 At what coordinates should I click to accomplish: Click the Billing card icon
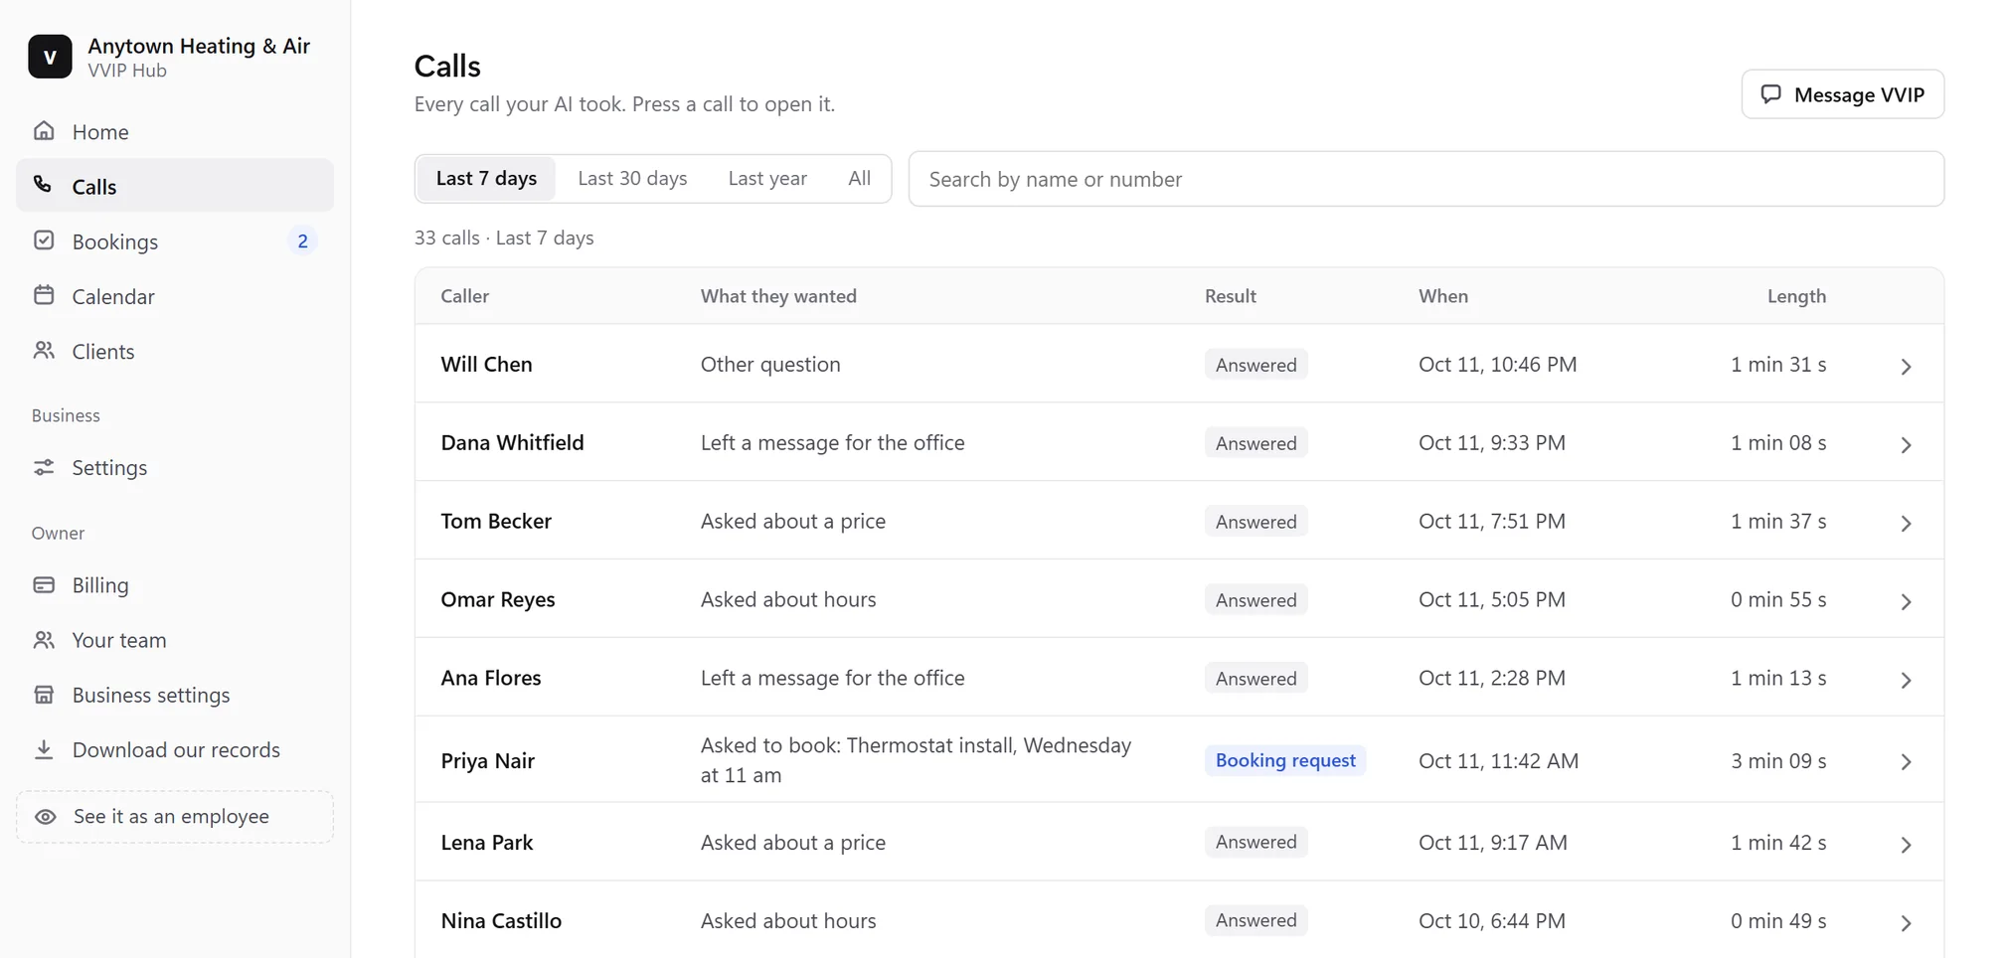coord(44,584)
